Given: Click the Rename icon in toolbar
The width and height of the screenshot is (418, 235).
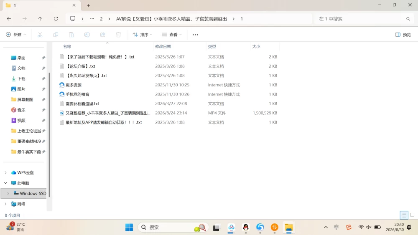Looking at the screenshot, I should coord(87,35).
